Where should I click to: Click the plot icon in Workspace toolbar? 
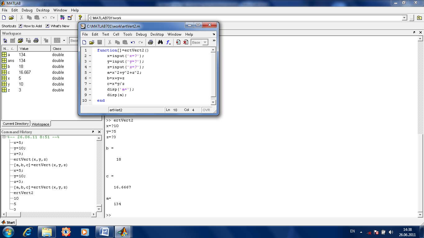click(x=57, y=40)
